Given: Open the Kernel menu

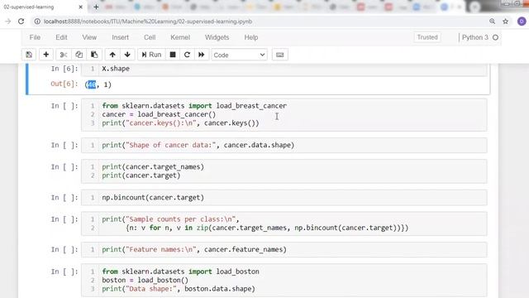Looking at the screenshot, I should point(180,37).
